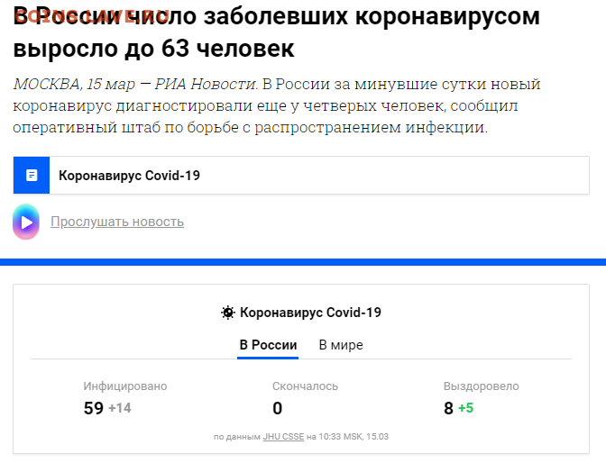Click the orange watermark logo over the headline
The image size is (606, 463).
point(92,16)
